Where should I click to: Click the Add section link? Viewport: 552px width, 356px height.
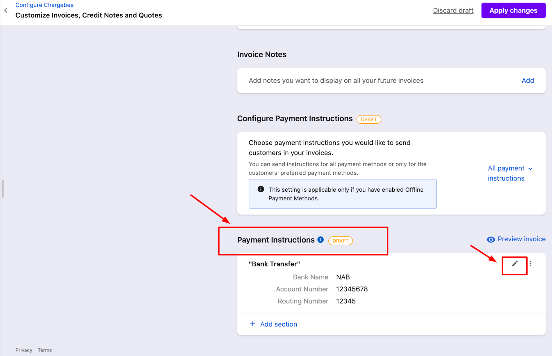pyautogui.click(x=278, y=324)
